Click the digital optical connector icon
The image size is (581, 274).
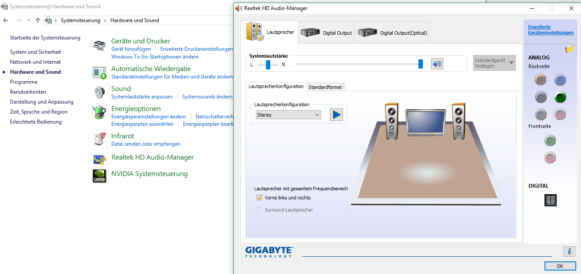click(550, 200)
